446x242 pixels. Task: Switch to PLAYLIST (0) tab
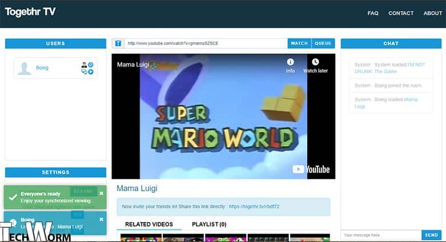coord(209,224)
